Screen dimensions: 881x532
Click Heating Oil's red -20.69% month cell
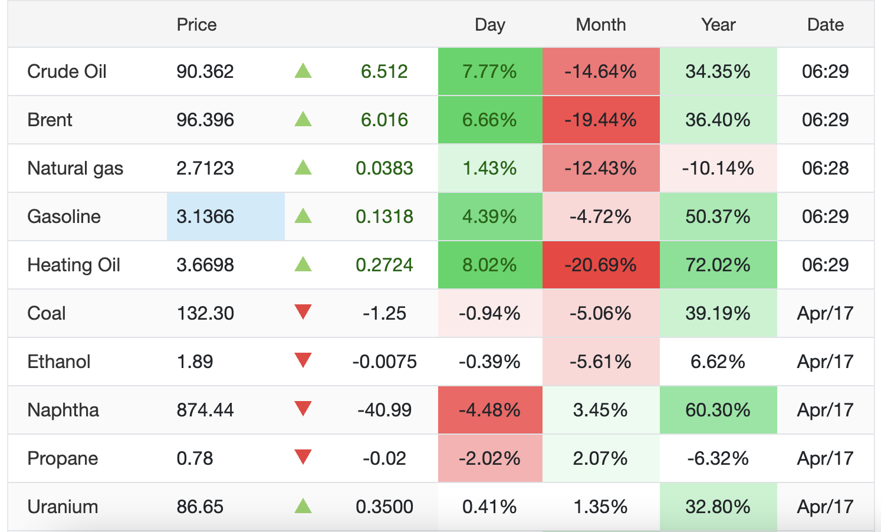point(600,265)
